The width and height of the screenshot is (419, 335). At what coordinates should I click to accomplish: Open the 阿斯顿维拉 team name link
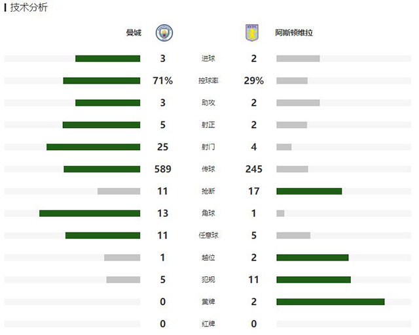(293, 32)
